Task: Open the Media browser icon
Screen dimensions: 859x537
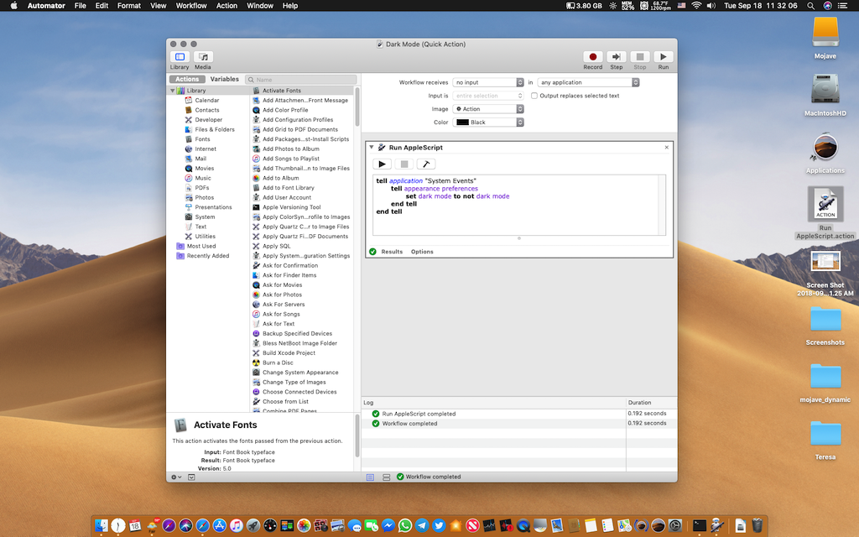Action: [203, 57]
